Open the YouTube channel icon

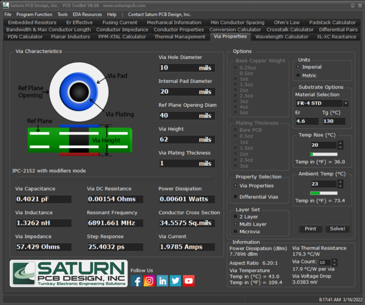point(188,281)
